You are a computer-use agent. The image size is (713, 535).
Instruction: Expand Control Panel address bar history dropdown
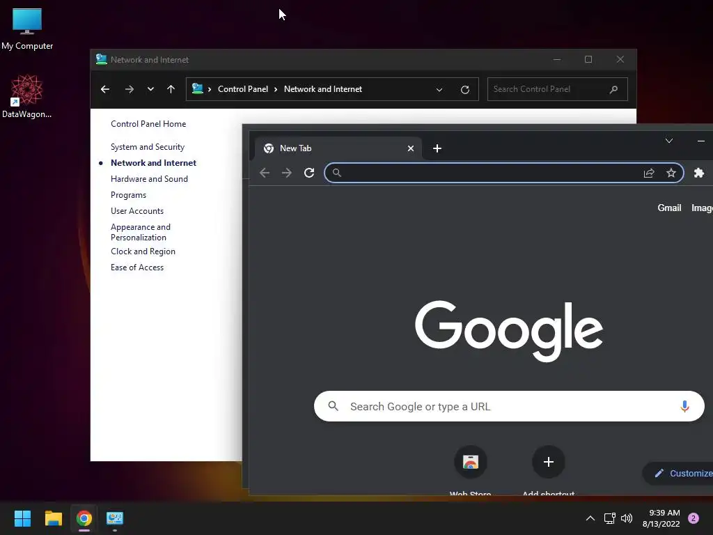pos(439,90)
